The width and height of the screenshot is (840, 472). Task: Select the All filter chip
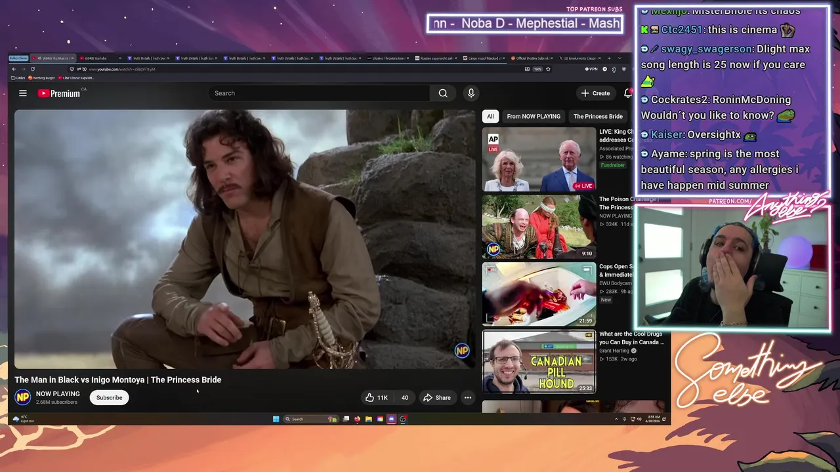(490, 116)
